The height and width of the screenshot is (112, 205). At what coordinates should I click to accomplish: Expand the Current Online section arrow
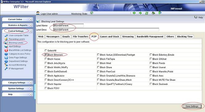pyautogui.click(x=31, y=19)
